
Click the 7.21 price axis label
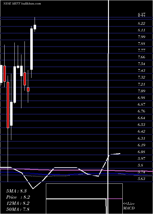[x=141, y=84]
